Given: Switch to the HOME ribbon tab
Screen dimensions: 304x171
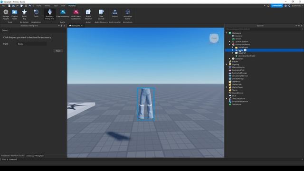Looking at the screenshot, I should pos(39,6).
